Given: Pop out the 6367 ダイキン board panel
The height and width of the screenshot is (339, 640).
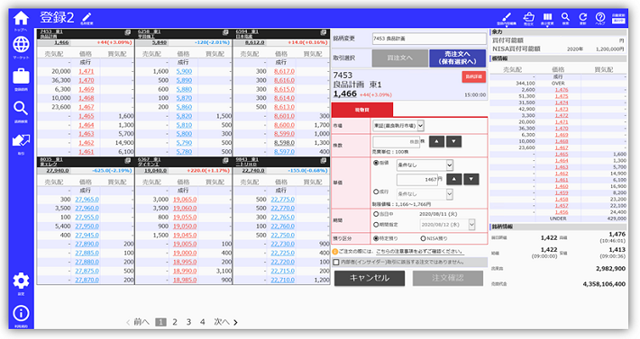Looking at the screenshot, I should coord(225,160).
